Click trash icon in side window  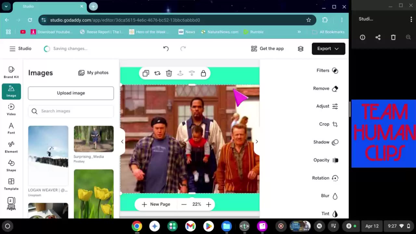[393, 37]
